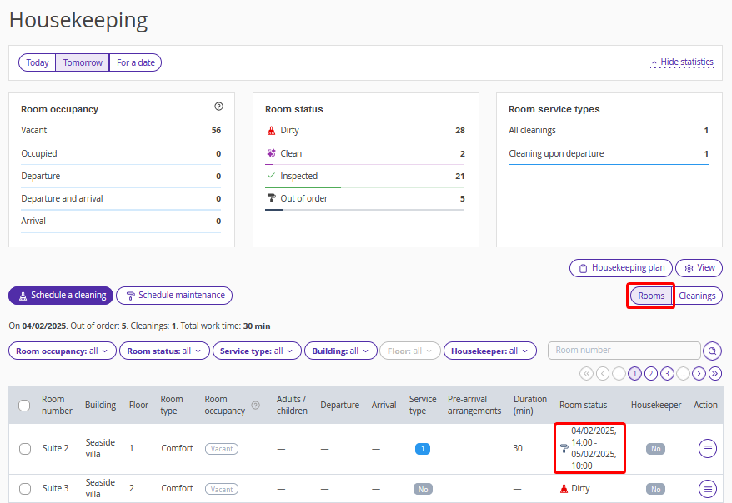Image resolution: width=732 pixels, height=503 pixels.
Task: Expand the Housekeeper filter dropdown
Action: click(489, 351)
